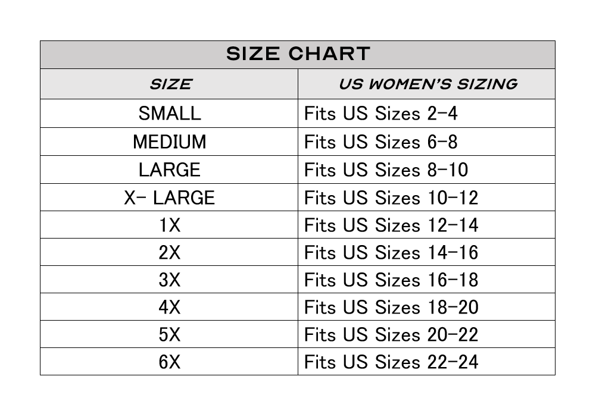Click the Fits US Sizes 22-24 cell
596x417 pixels.
click(426, 362)
